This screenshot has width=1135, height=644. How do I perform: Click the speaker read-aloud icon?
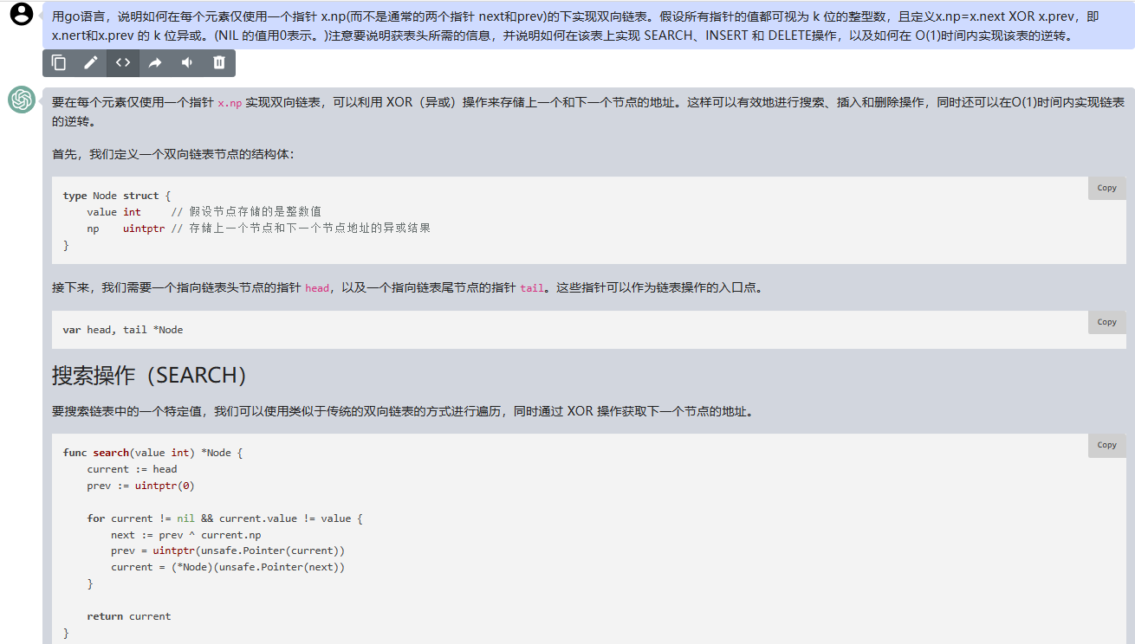pos(187,62)
